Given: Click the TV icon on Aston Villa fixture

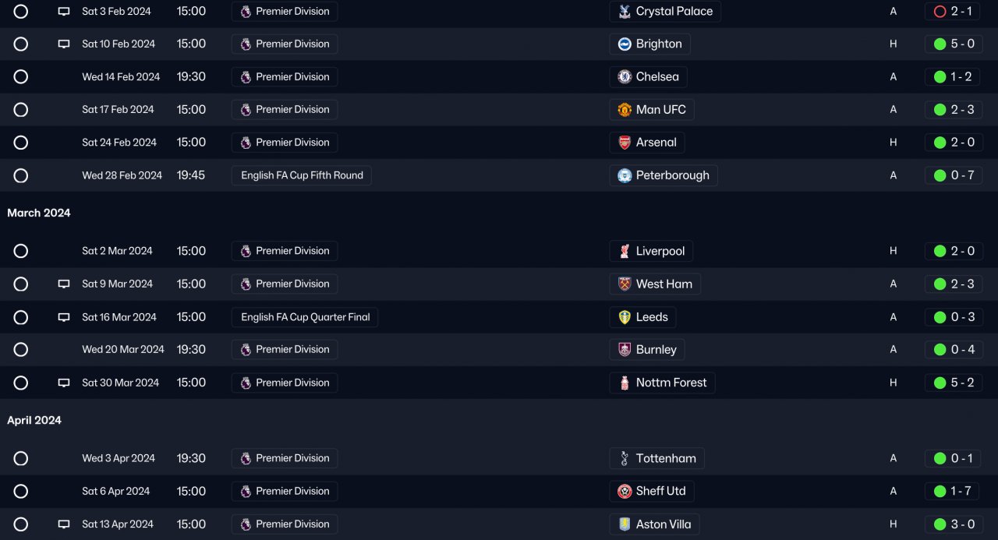Looking at the screenshot, I should click(64, 524).
